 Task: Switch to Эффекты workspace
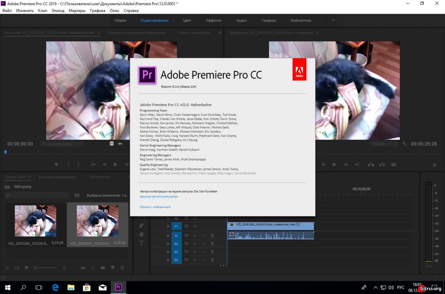pyautogui.click(x=213, y=21)
